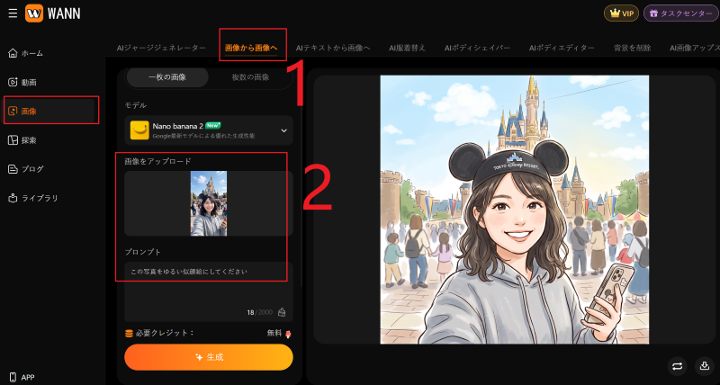Click the 無料 free label
The image size is (720, 385).
(x=274, y=333)
